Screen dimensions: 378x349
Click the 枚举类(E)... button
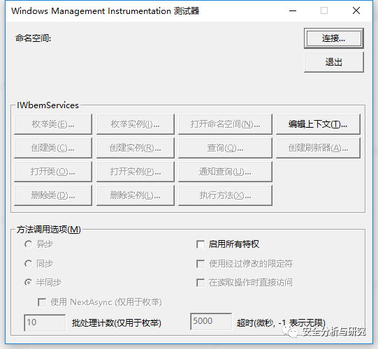click(53, 124)
